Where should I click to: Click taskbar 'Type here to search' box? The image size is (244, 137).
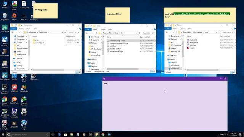[28, 134]
